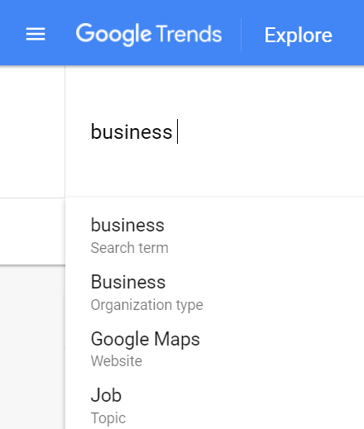This screenshot has width=364, height=429.
Task: Click the Google Trends logo
Action: (149, 35)
